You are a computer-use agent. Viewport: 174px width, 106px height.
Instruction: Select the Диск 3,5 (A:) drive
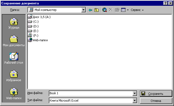pyautogui.click(x=39, y=17)
